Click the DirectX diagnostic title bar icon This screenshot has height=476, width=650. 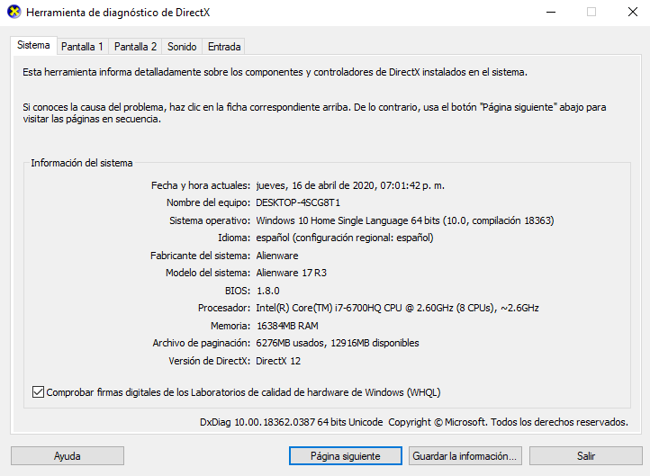(x=14, y=12)
